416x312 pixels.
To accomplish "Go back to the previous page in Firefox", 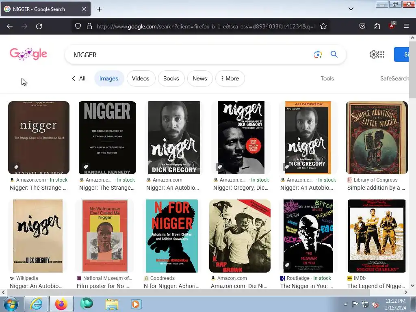I will (x=10, y=26).
